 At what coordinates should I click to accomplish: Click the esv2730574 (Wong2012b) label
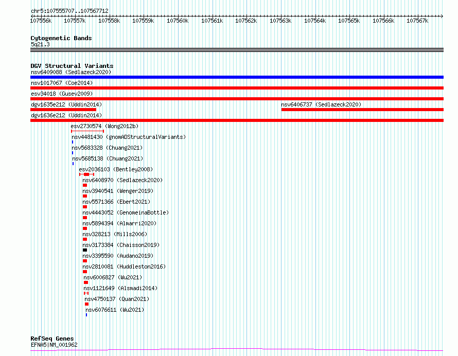(104, 126)
